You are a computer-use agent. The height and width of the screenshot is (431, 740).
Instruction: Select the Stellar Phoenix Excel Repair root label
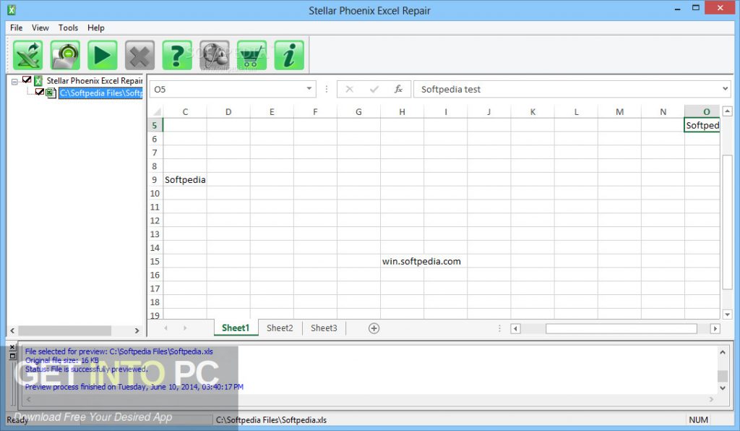[95, 81]
